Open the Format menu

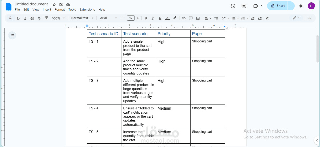[x=60, y=10]
